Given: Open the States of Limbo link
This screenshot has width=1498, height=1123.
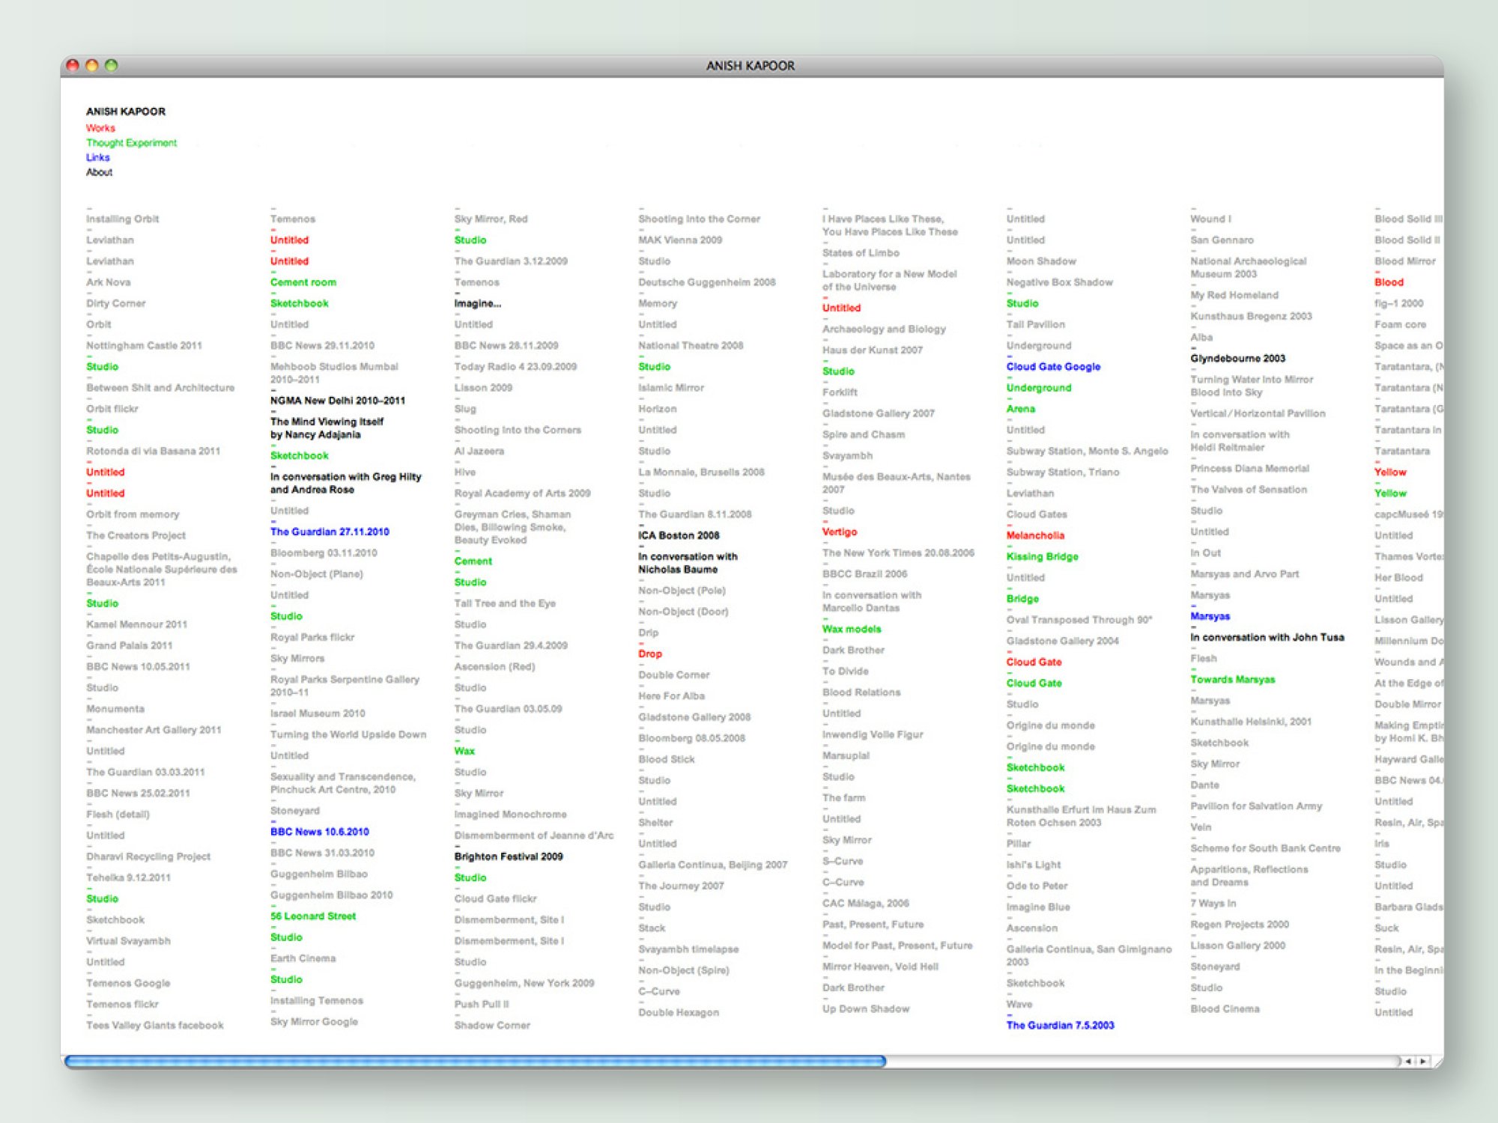Looking at the screenshot, I should click(x=861, y=253).
